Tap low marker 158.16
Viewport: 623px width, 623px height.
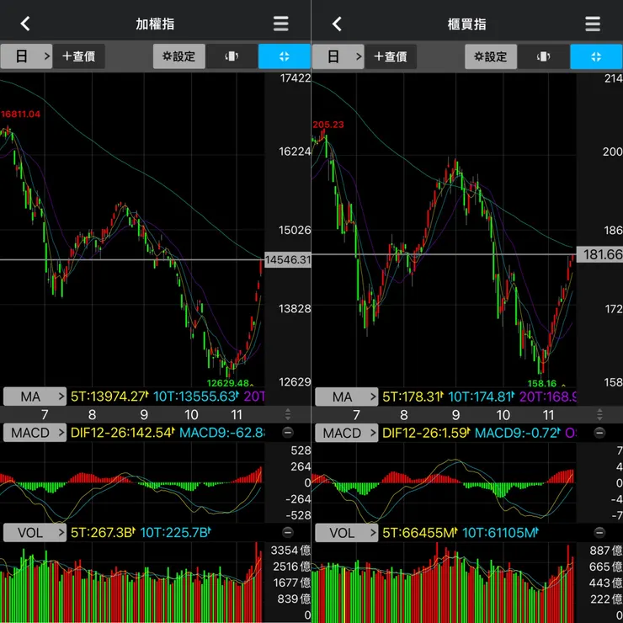coord(542,384)
